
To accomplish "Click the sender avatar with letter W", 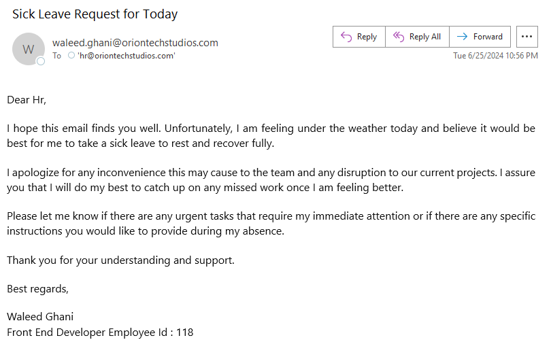I will tap(29, 49).
